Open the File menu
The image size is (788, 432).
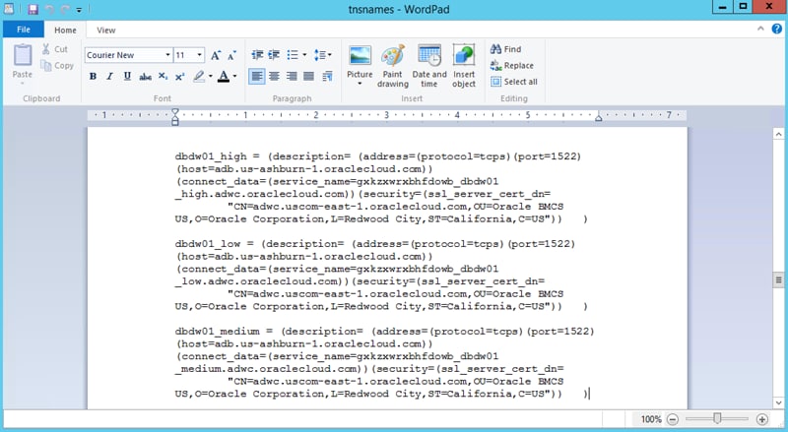pyautogui.click(x=23, y=30)
